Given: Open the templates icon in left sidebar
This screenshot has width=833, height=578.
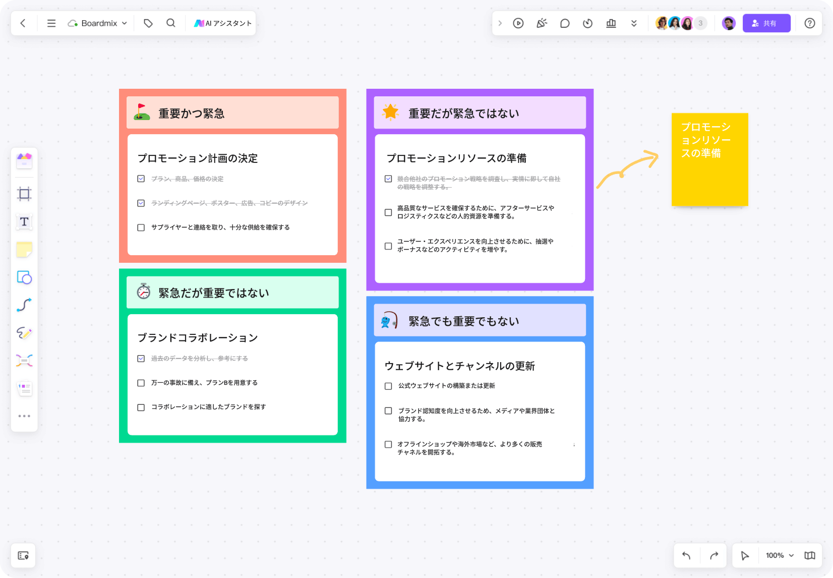Looking at the screenshot, I should (24, 161).
